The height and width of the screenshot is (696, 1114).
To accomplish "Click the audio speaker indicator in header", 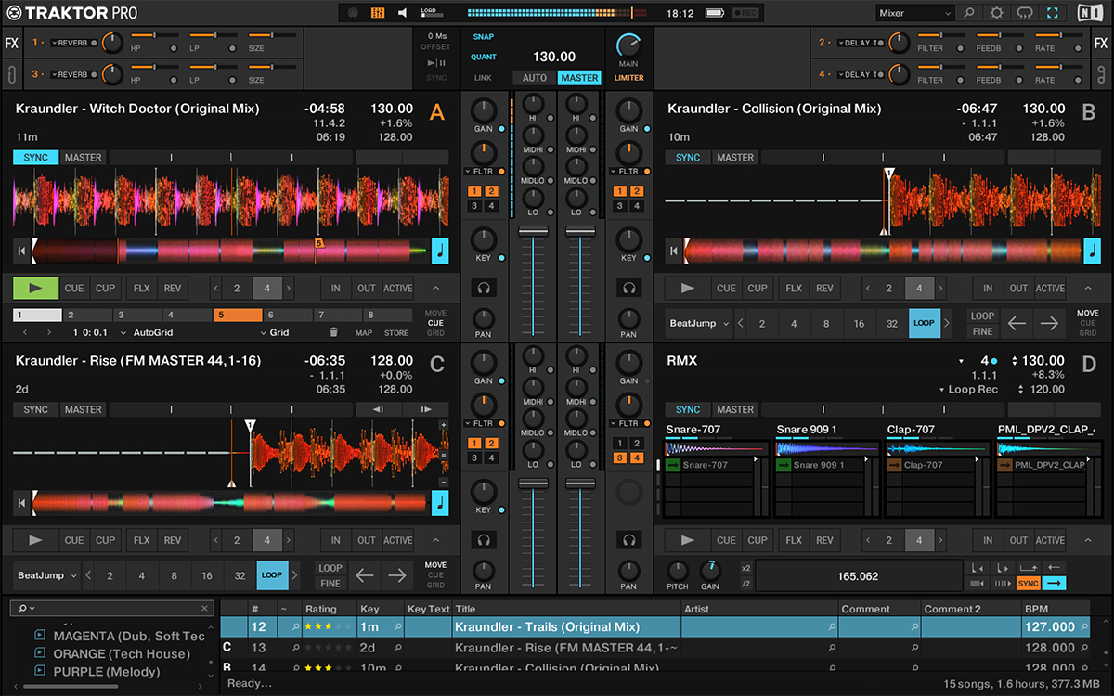I will coord(403,13).
